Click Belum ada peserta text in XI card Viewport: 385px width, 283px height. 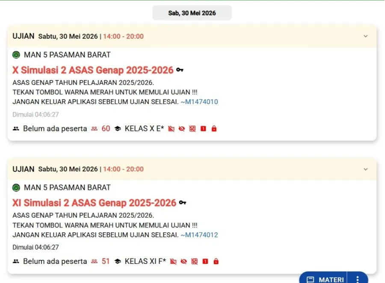coord(55,261)
